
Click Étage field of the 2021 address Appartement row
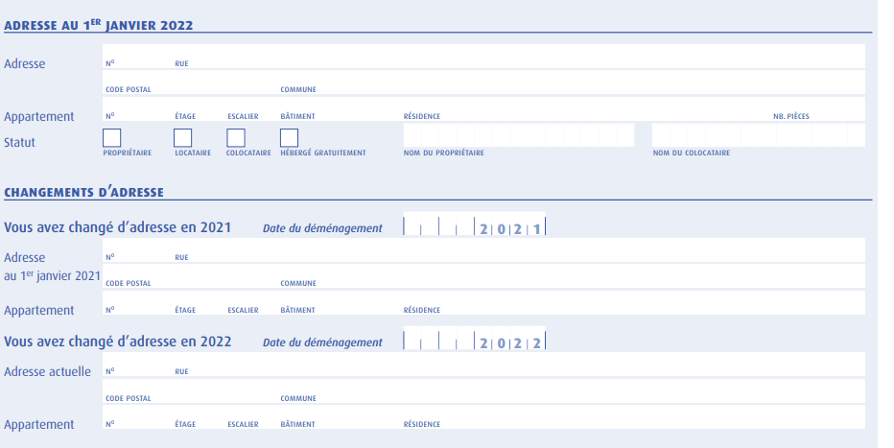[x=200, y=302]
